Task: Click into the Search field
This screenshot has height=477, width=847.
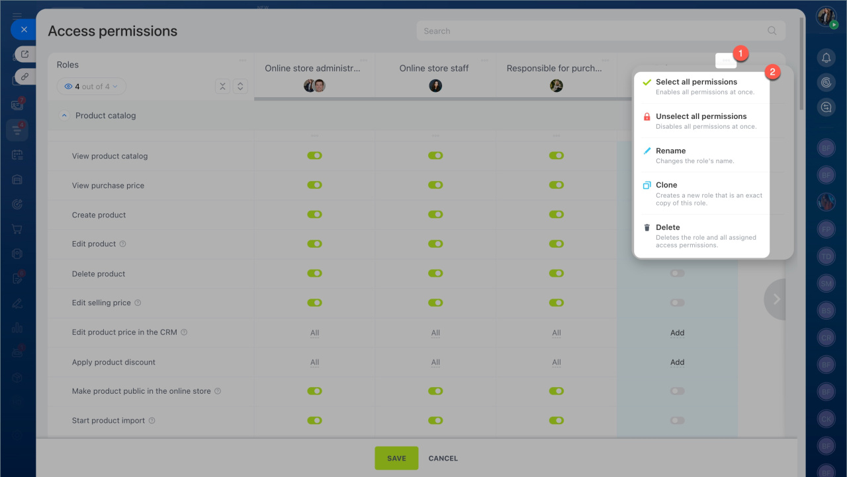Action: pos(589,31)
